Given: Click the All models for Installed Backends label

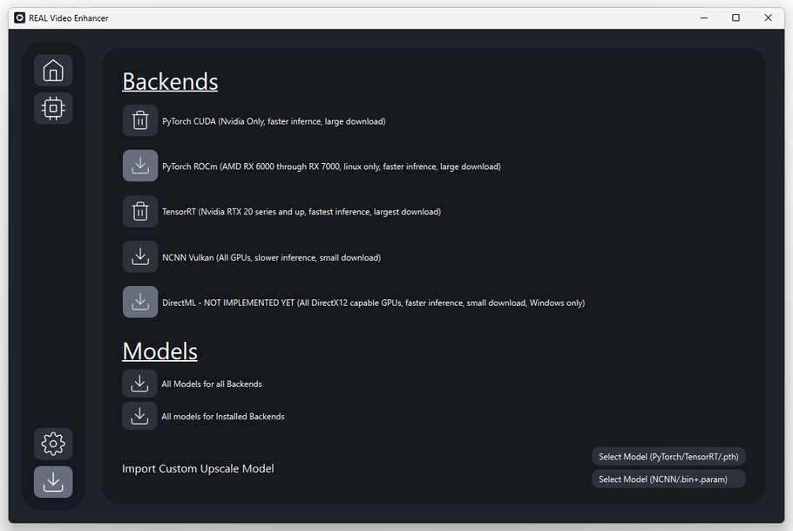Looking at the screenshot, I should (223, 417).
